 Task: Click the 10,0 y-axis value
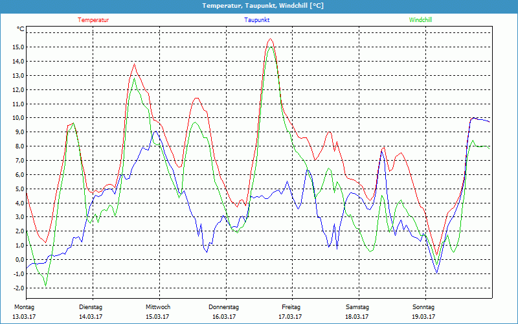(x=19, y=118)
